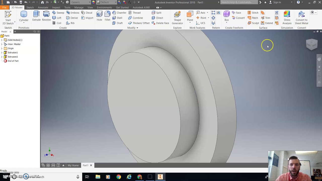Select the Extrude tool
This screenshot has height=181, width=322.
(36, 16)
